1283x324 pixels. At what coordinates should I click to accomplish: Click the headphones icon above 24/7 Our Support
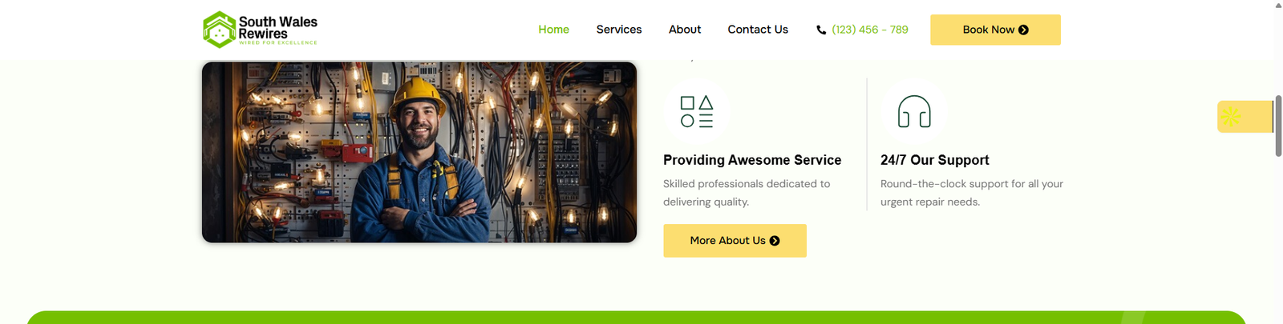[x=914, y=112]
